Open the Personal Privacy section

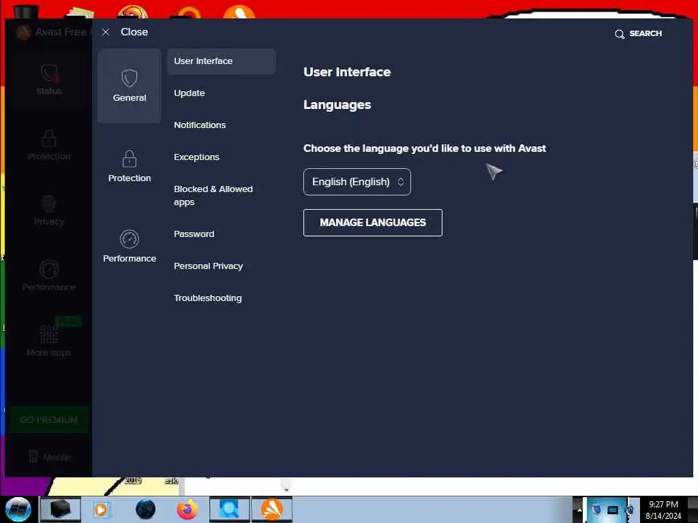point(208,266)
